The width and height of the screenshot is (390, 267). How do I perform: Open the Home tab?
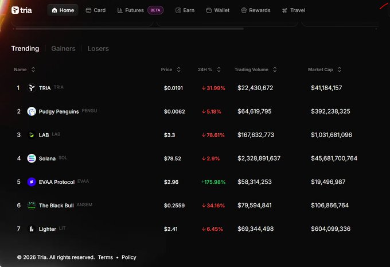coord(63,10)
